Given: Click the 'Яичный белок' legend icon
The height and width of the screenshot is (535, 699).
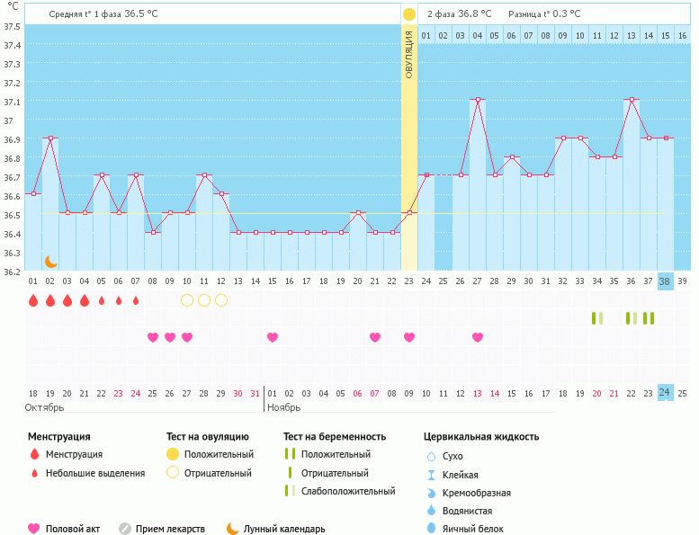Looking at the screenshot, I should coord(431,529).
